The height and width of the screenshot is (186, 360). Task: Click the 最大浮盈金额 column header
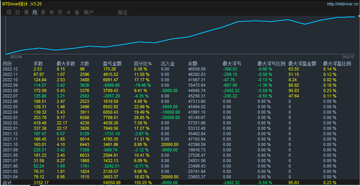click(302, 64)
